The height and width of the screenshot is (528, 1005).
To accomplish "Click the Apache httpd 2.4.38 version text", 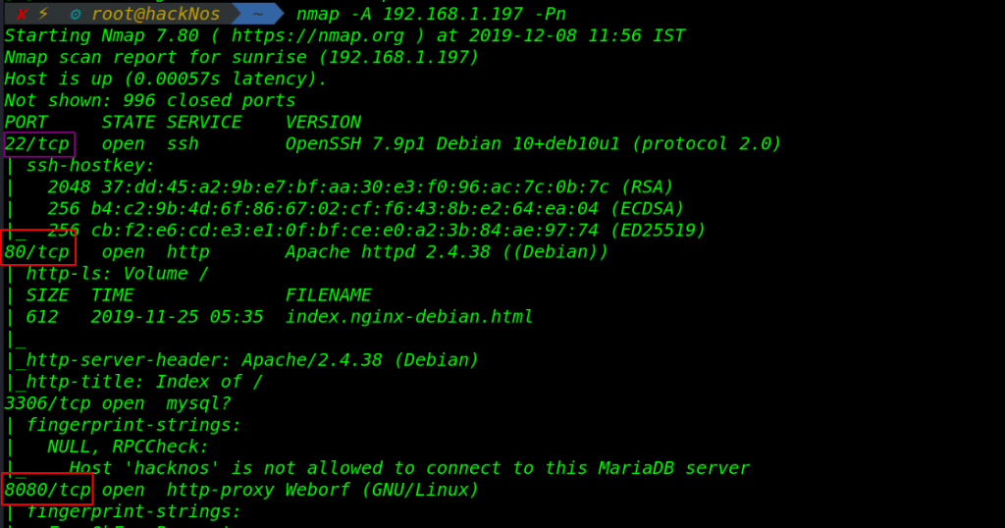I will click(388, 252).
